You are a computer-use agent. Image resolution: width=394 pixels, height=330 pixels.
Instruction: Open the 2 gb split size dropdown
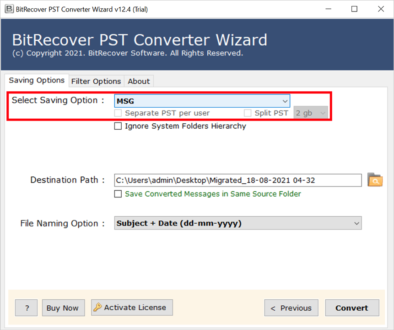tap(311, 113)
